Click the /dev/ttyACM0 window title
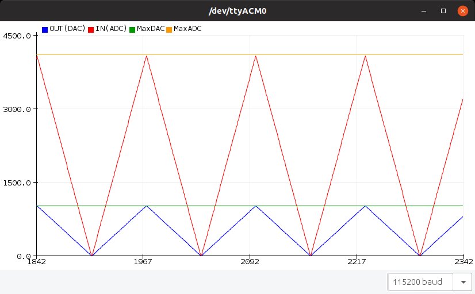Image resolution: width=475 pixels, height=294 pixels. point(237,10)
